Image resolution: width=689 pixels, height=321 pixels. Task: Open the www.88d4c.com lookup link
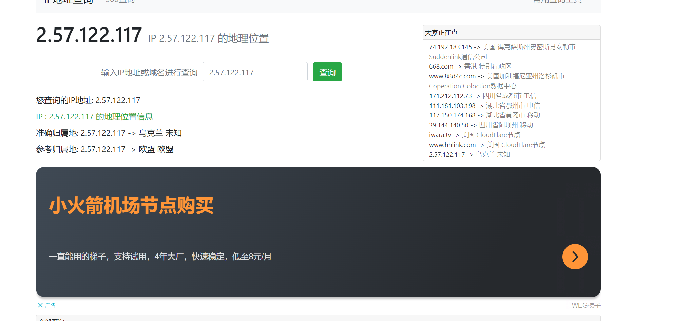[452, 76]
